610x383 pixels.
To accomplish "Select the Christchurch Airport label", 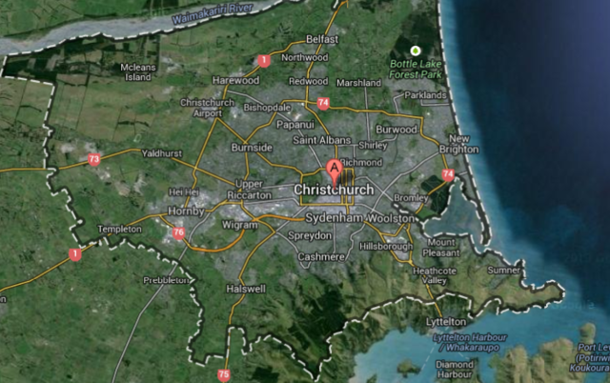I will 208,108.
